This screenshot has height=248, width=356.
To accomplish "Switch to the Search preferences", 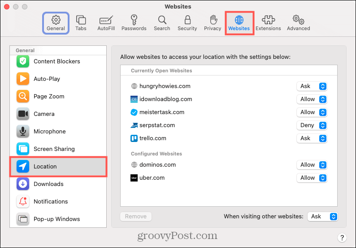I will pos(162,23).
